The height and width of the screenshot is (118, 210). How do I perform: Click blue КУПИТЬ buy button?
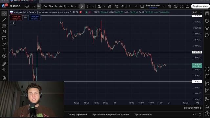[x=34, y=17]
